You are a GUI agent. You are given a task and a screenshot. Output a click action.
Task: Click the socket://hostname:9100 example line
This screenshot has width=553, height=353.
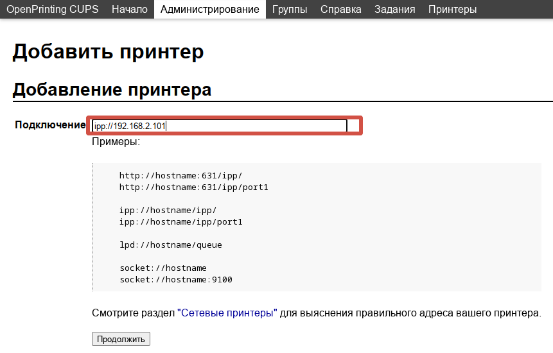pos(175,279)
